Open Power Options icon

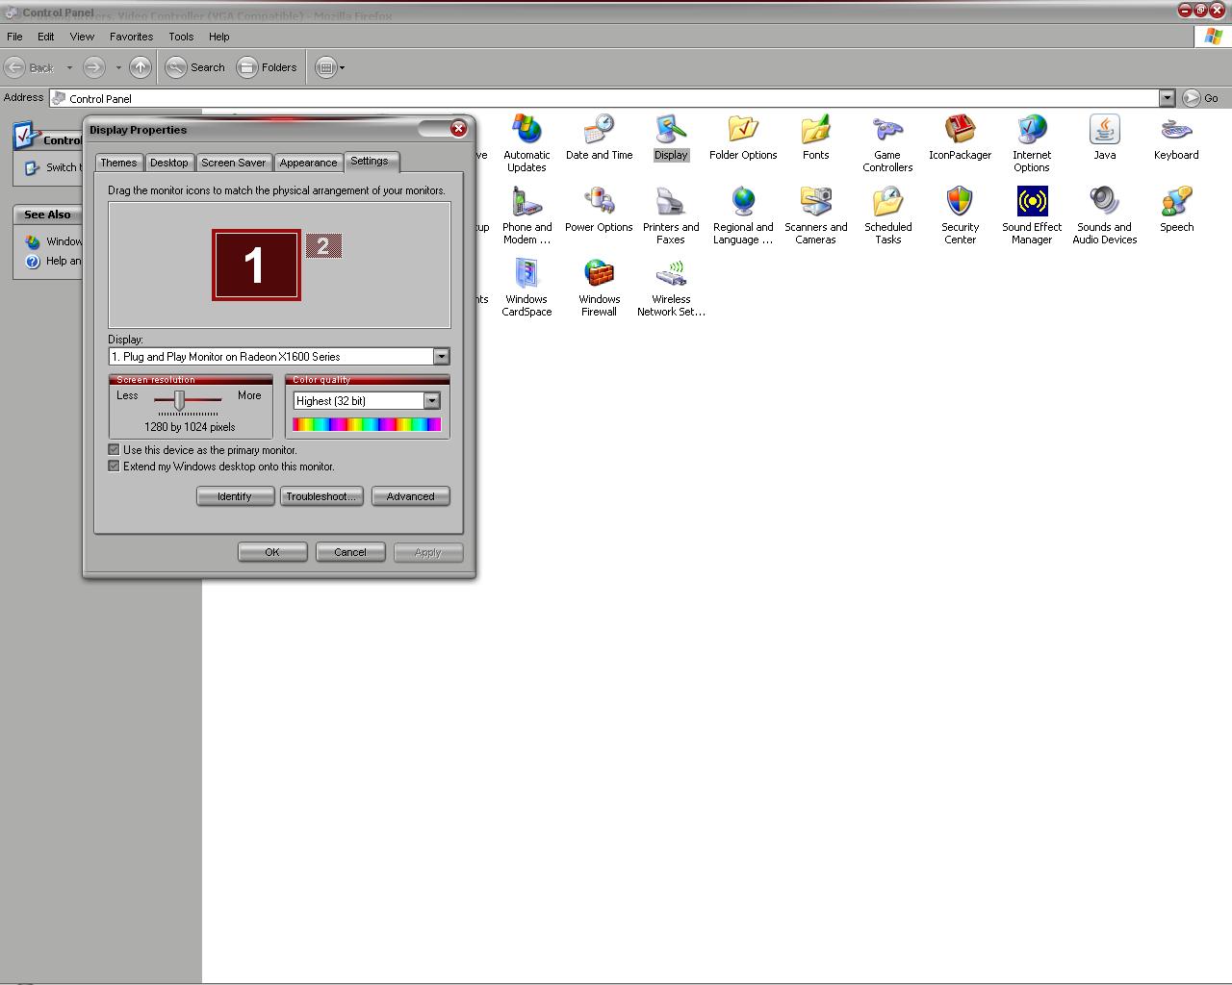599,209
